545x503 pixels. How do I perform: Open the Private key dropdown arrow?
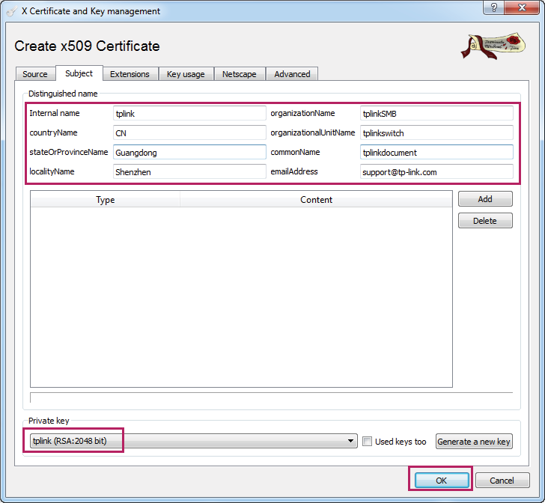350,441
